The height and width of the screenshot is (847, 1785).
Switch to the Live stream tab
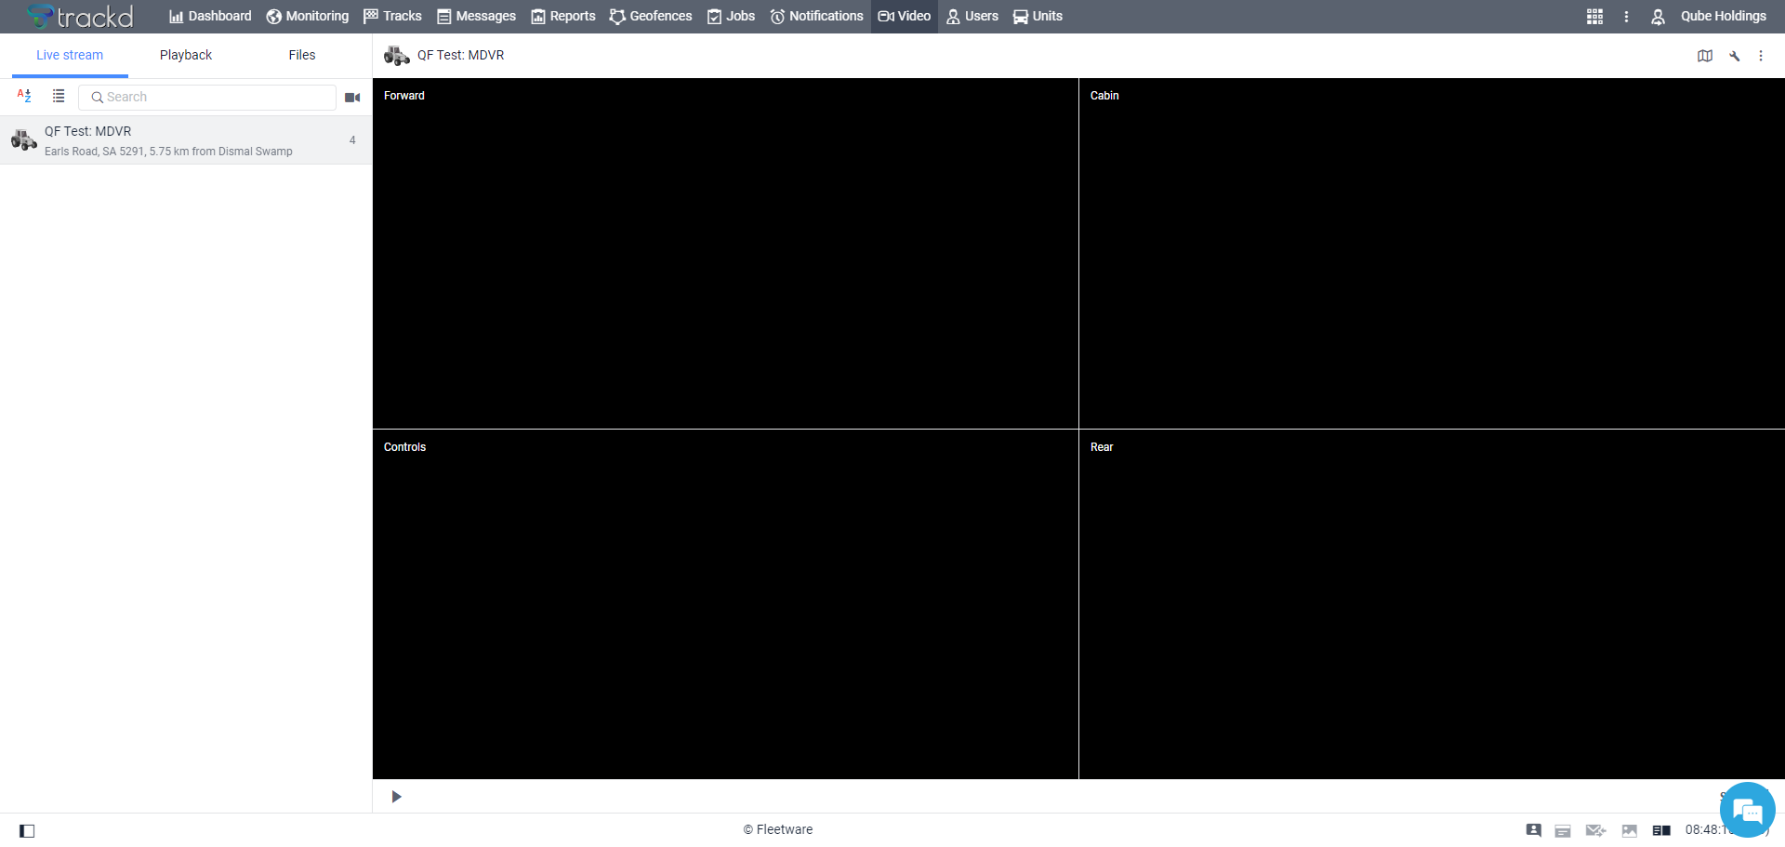(70, 55)
